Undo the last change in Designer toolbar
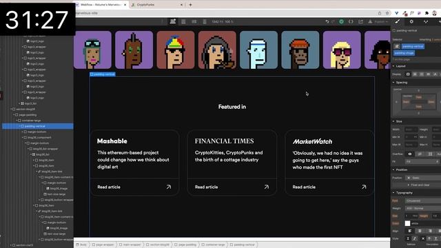This screenshot has height=248, width=441. 327,21
